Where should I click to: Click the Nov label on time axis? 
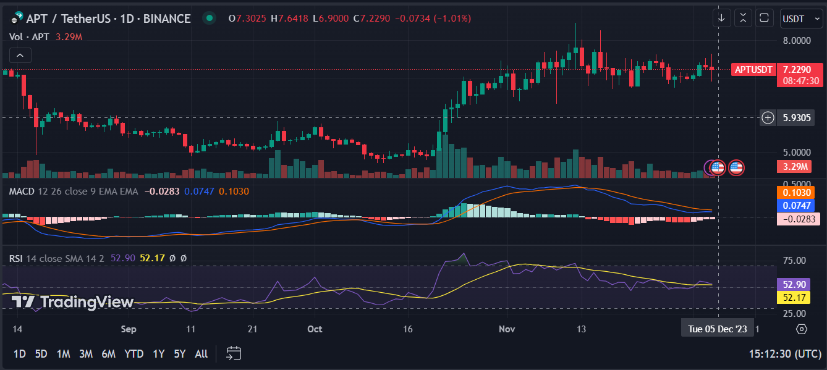(x=507, y=329)
